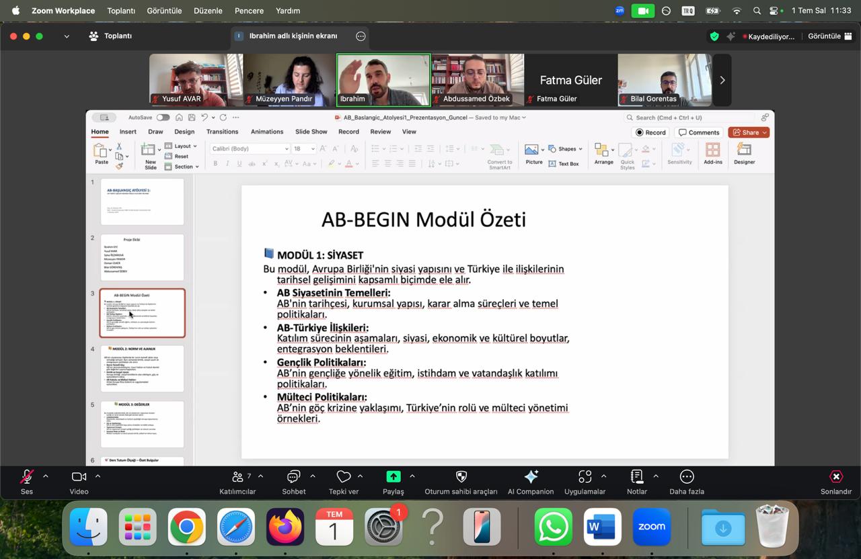Image resolution: width=861 pixels, height=559 pixels.
Task: Unmute the microphone with Ses button
Action: 26,476
